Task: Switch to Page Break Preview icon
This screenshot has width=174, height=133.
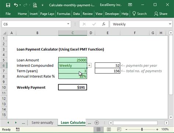Action: pos(119,129)
